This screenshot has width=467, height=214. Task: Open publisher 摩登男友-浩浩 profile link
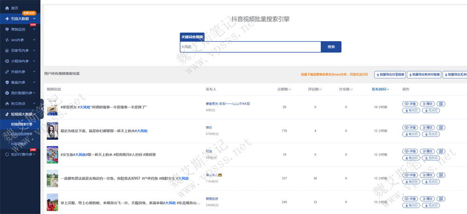pyautogui.click(x=227, y=104)
